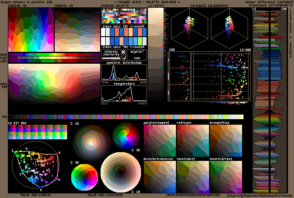Click the G marker on polar plot
Image resolution: width=294 pixels, height=198 pixels.
pyautogui.click(x=12, y=151)
